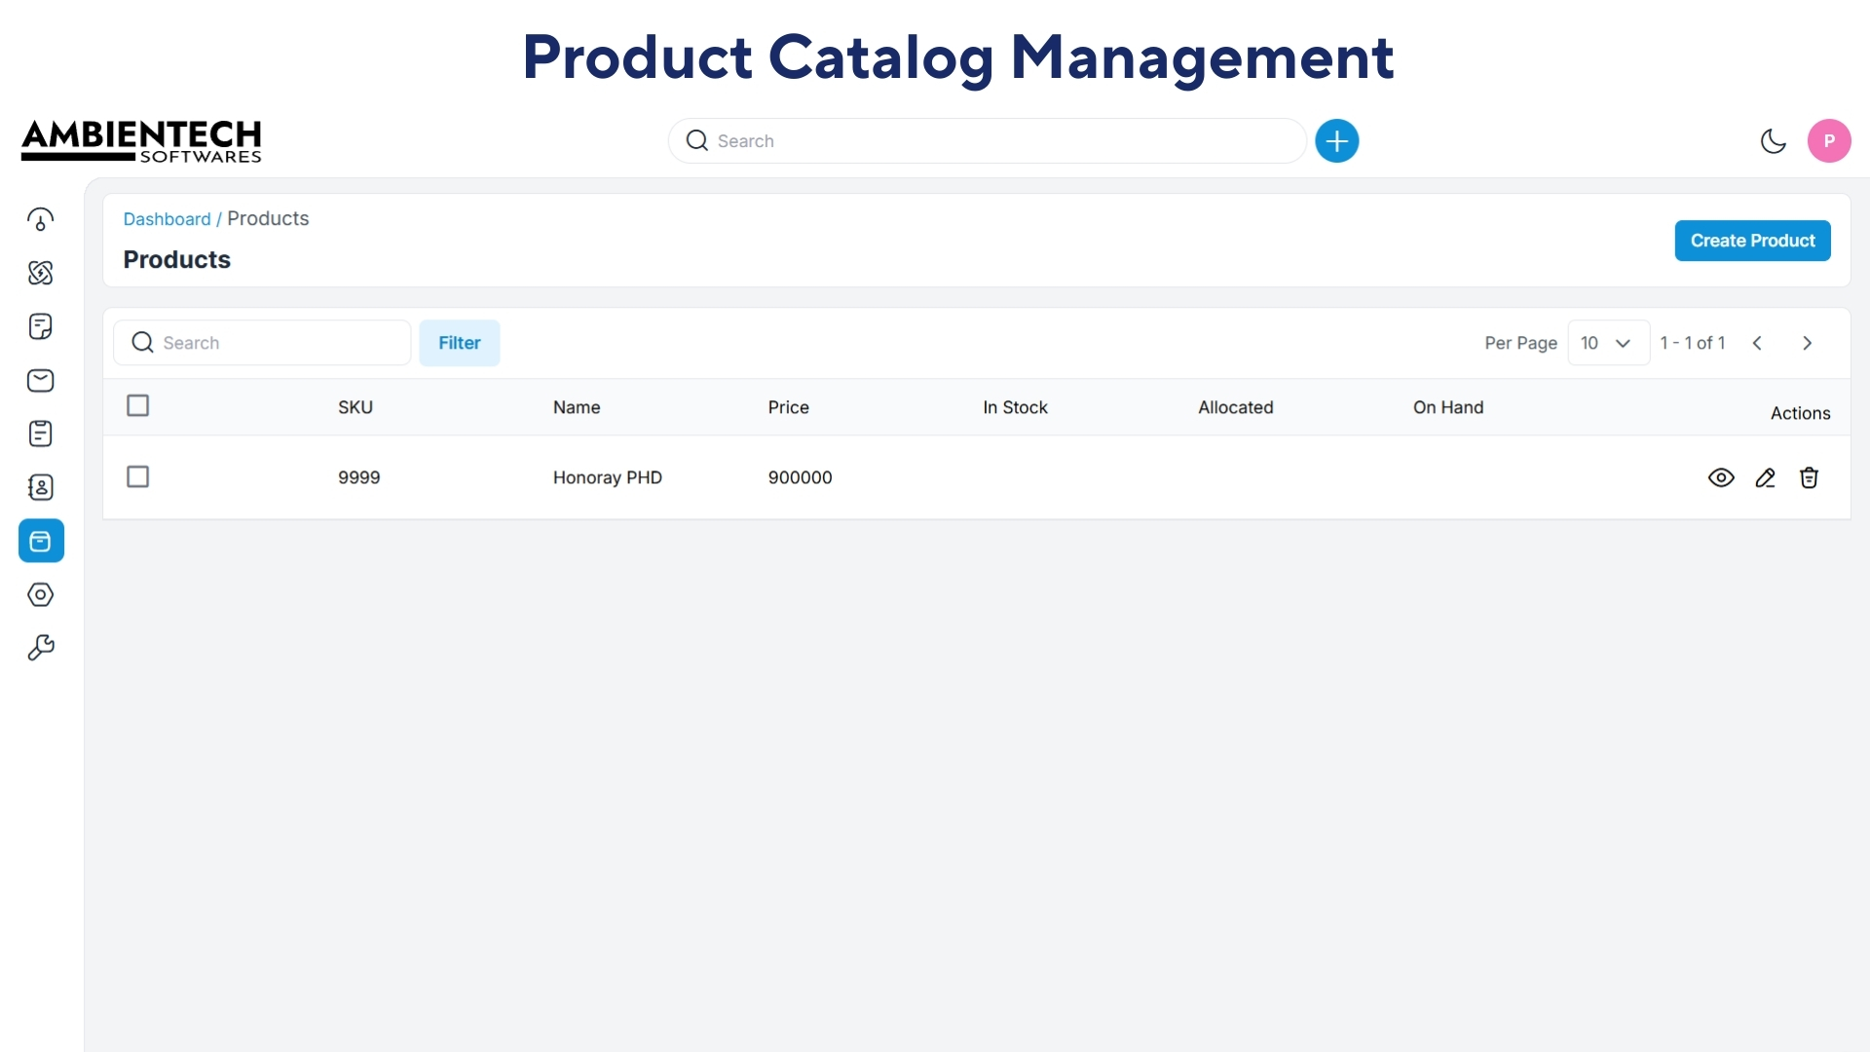Viewport: 1870px width, 1052px height.
Task: Open the contacts address book icon
Action: pyautogui.click(x=40, y=487)
